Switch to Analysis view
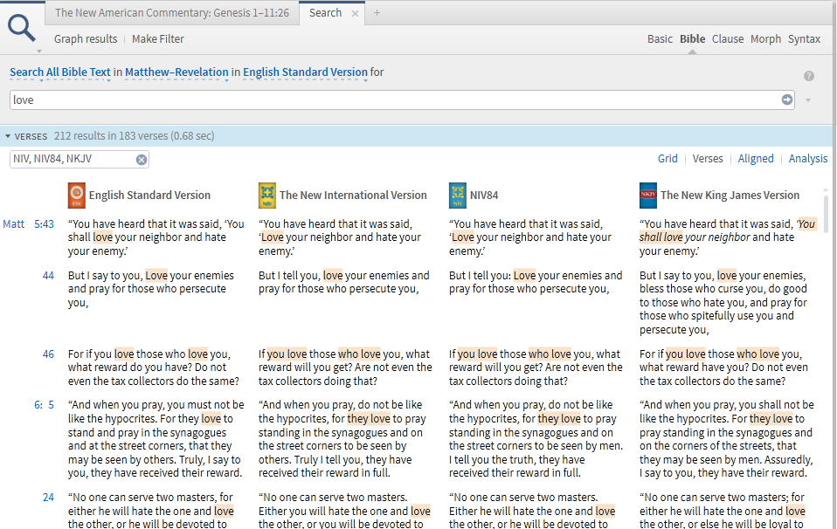Screen dimensions: 837x529 [x=807, y=158]
